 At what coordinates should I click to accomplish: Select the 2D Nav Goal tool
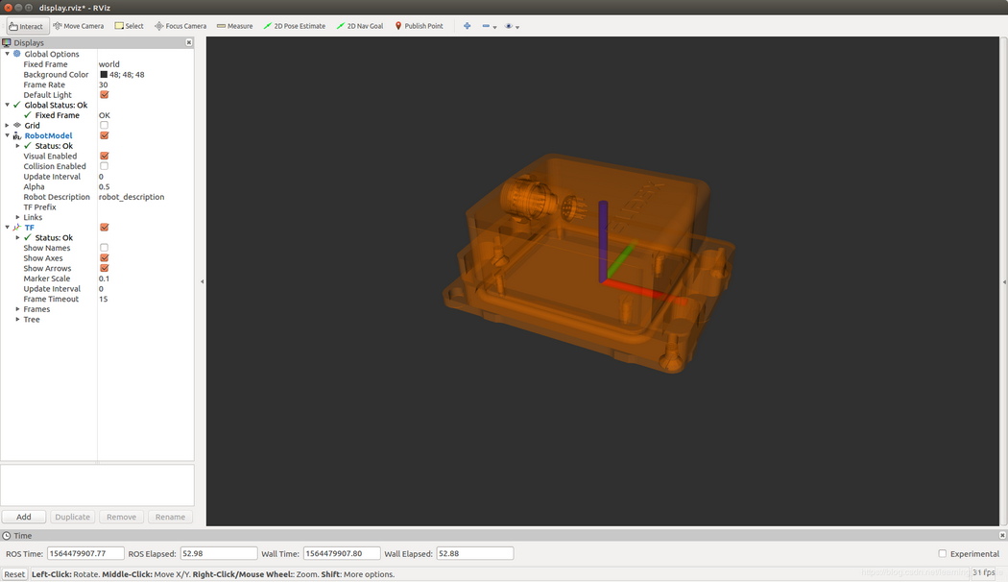[x=360, y=26]
